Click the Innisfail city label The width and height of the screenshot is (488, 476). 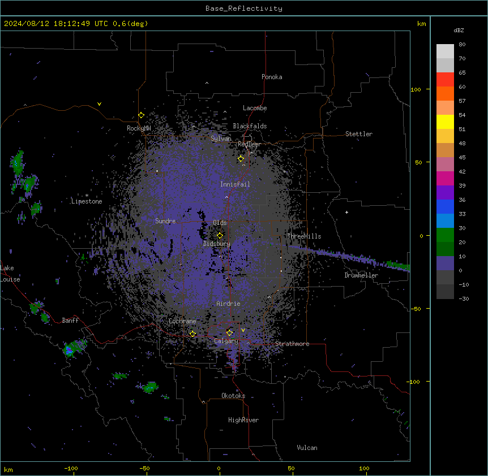[x=235, y=184]
